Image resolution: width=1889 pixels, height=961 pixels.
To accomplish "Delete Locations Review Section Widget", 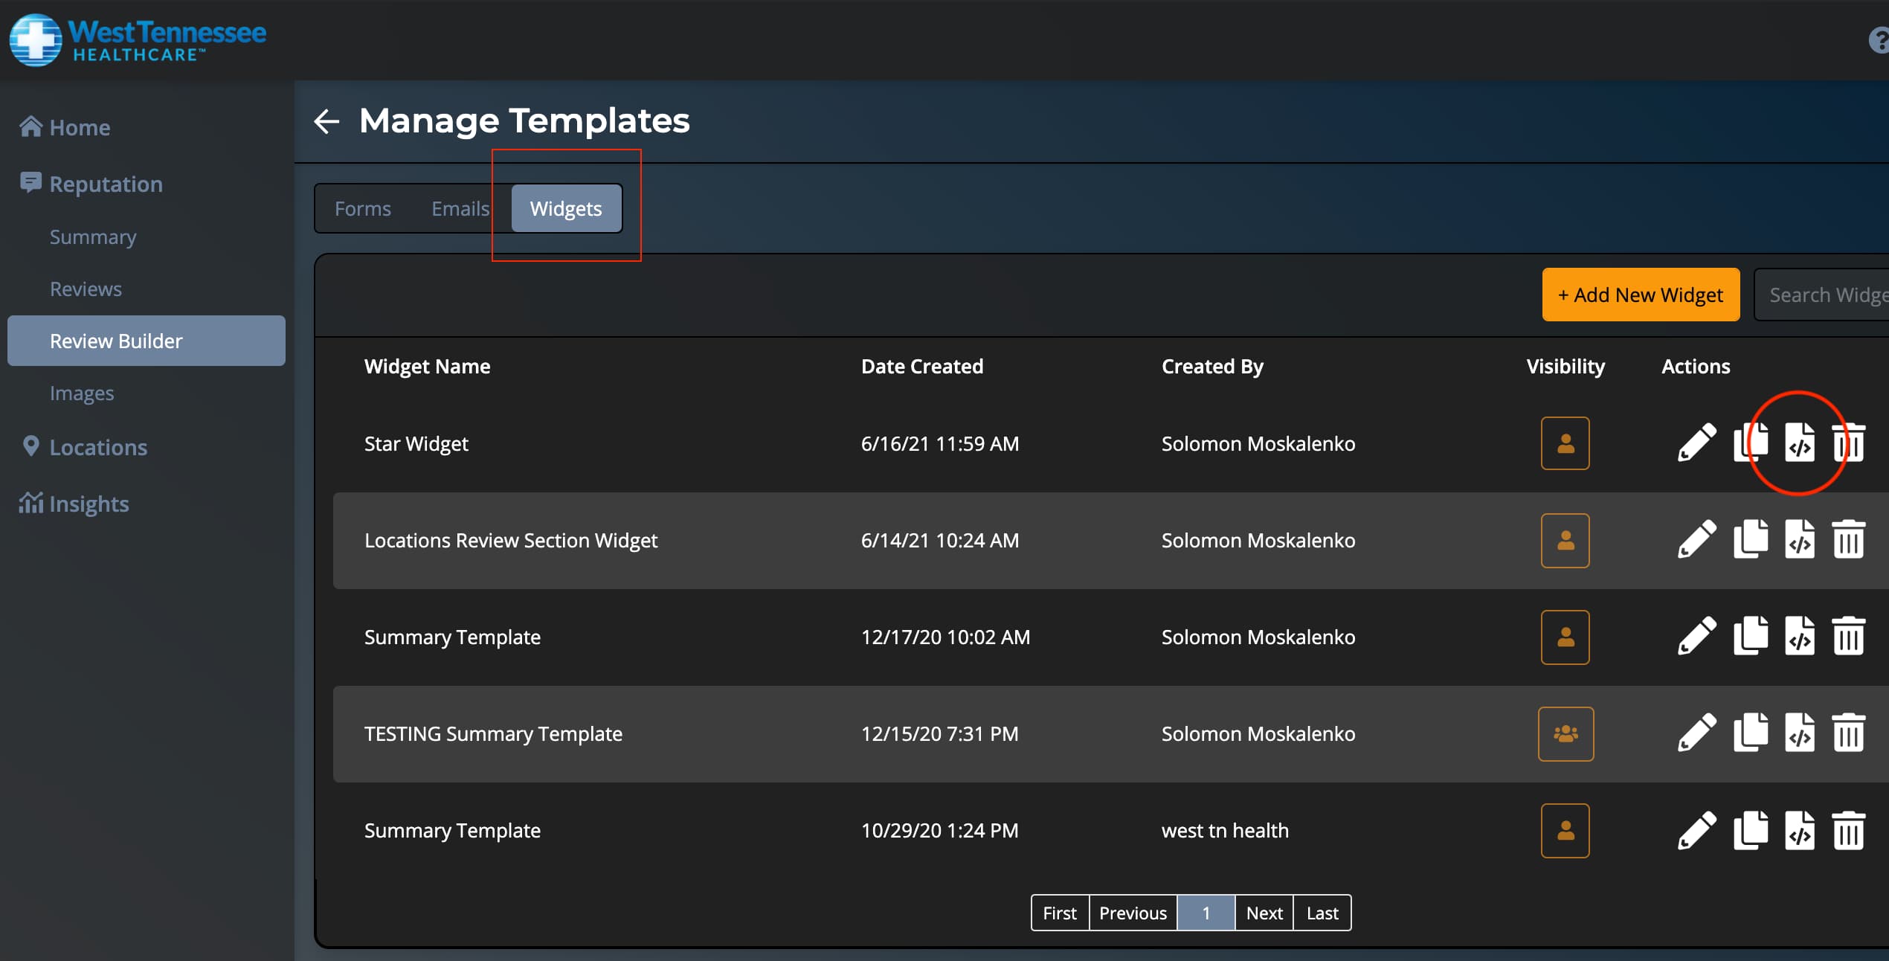I will (1848, 540).
